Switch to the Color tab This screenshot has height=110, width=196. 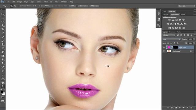[x=164, y=12]
